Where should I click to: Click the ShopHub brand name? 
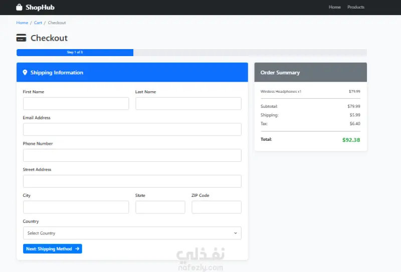click(x=40, y=7)
